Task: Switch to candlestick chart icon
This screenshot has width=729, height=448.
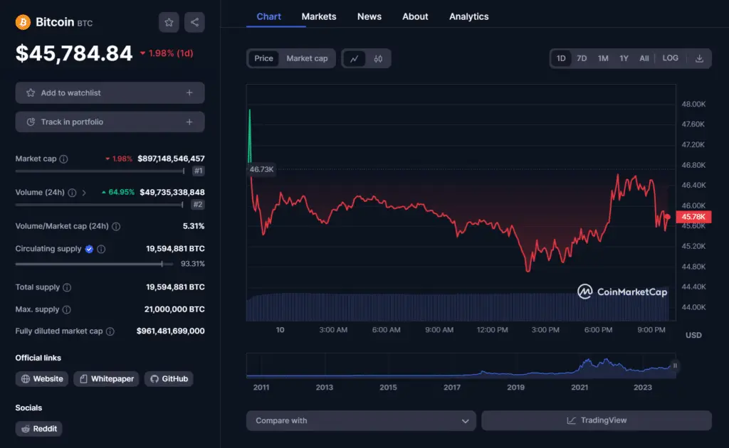Action: click(377, 58)
